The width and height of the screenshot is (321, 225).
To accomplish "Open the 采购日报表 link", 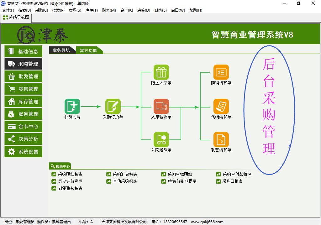I will coord(232,181).
